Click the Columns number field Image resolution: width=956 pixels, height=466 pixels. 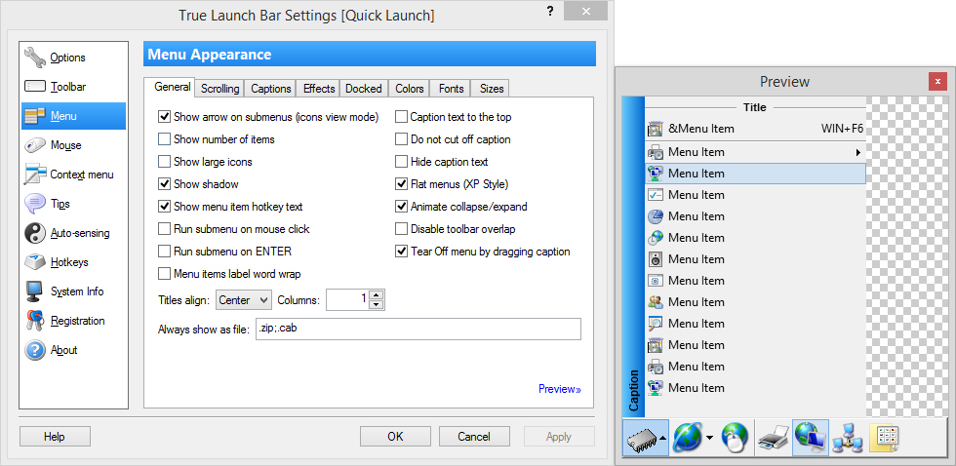tap(348, 299)
